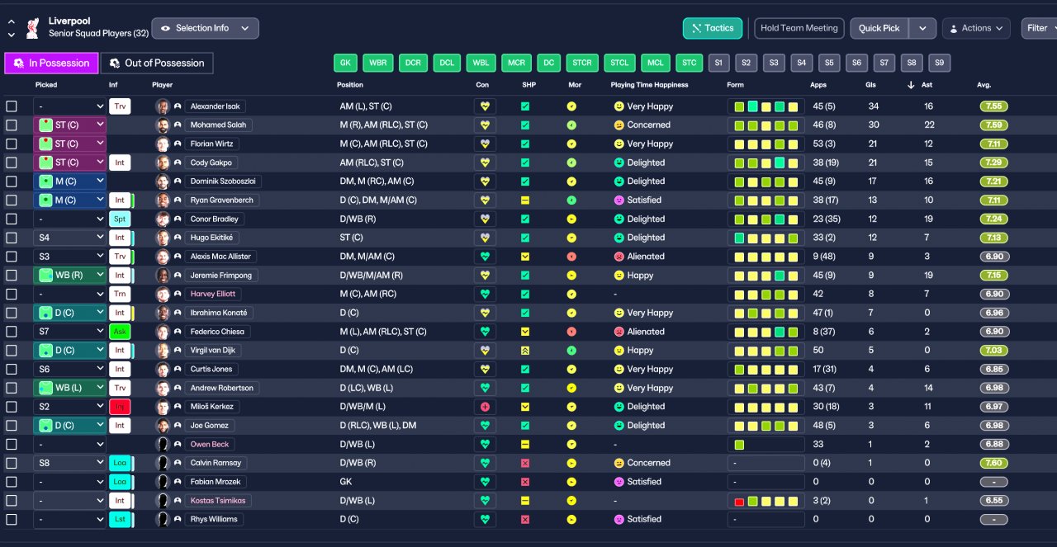Screen dimensions: 1057x547
Task: Click Conor Bradley's Spt info badge
Action: [120, 219]
